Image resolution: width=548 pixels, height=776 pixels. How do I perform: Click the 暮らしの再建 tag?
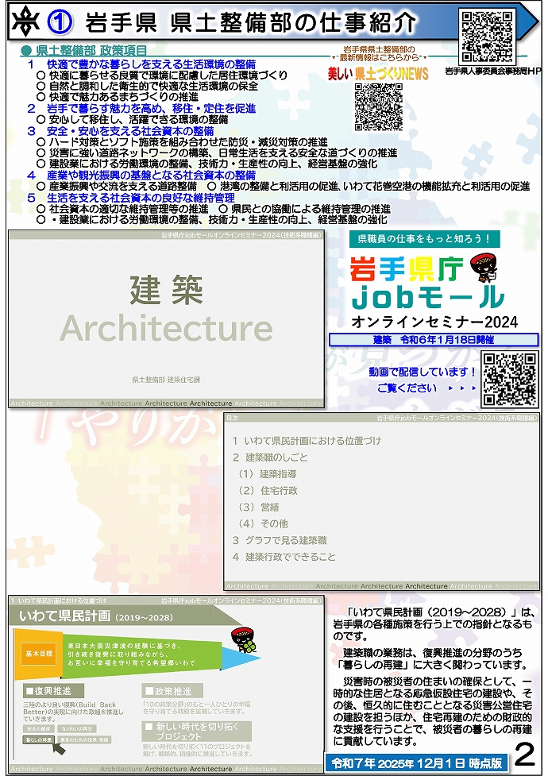pos(39,740)
